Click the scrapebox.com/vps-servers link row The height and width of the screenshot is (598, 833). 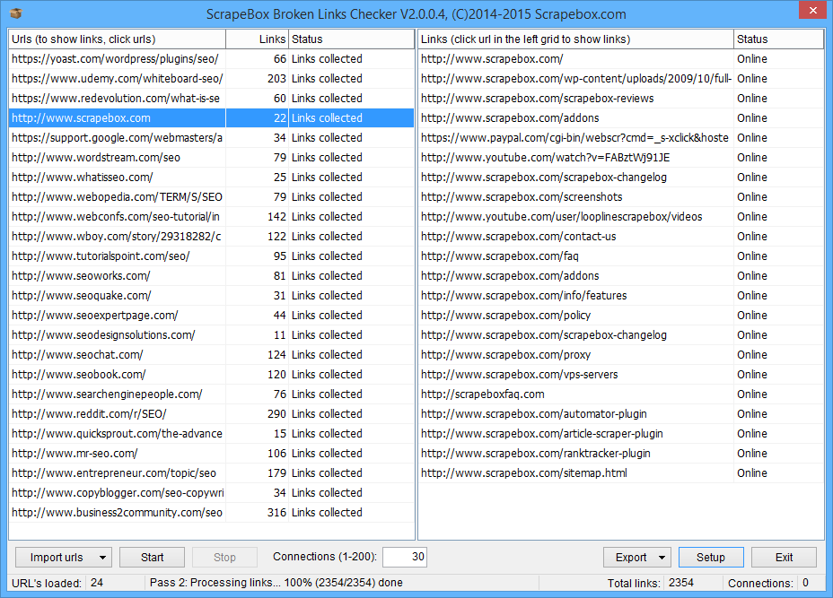(x=620, y=375)
